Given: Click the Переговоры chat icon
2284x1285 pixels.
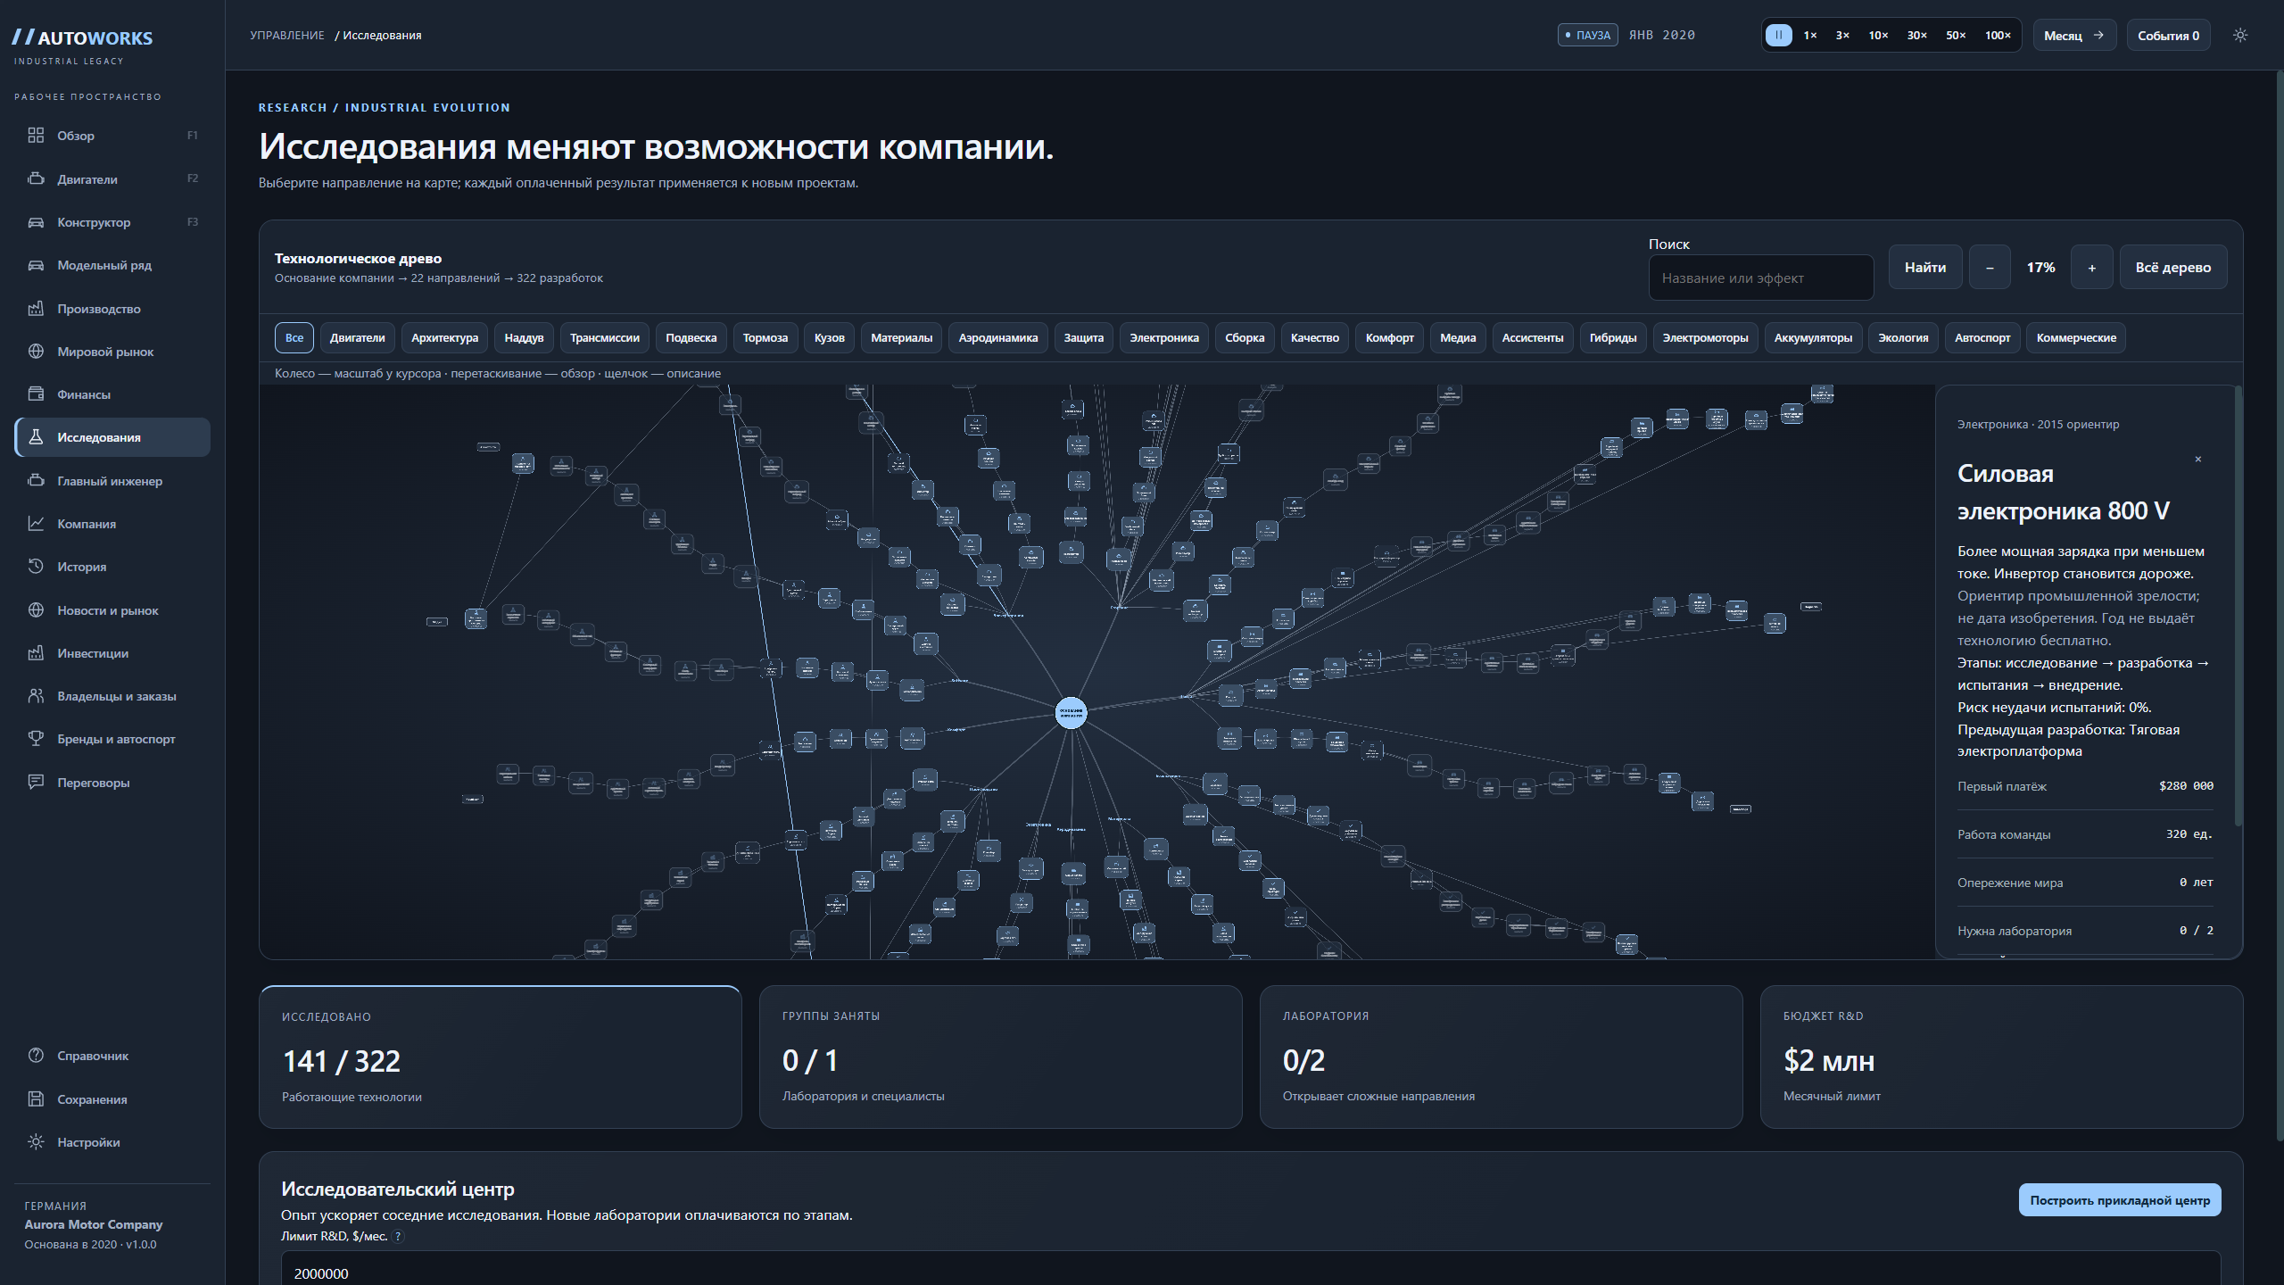Looking at the screenshot, I should click(x=36, y=783).
